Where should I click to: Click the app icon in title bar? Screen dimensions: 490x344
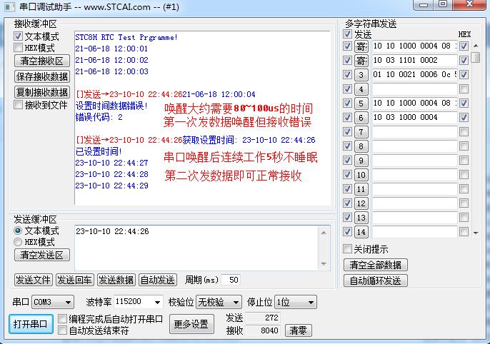coord(9,6)
